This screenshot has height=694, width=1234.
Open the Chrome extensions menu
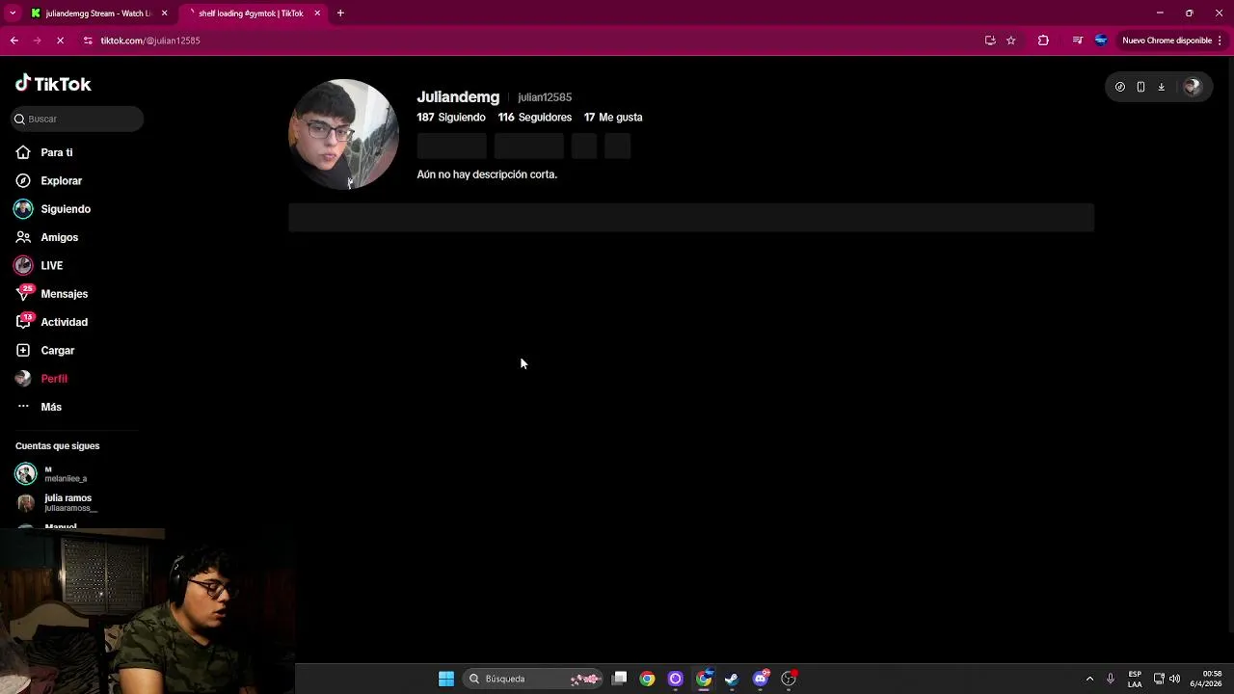[1043, 40]
